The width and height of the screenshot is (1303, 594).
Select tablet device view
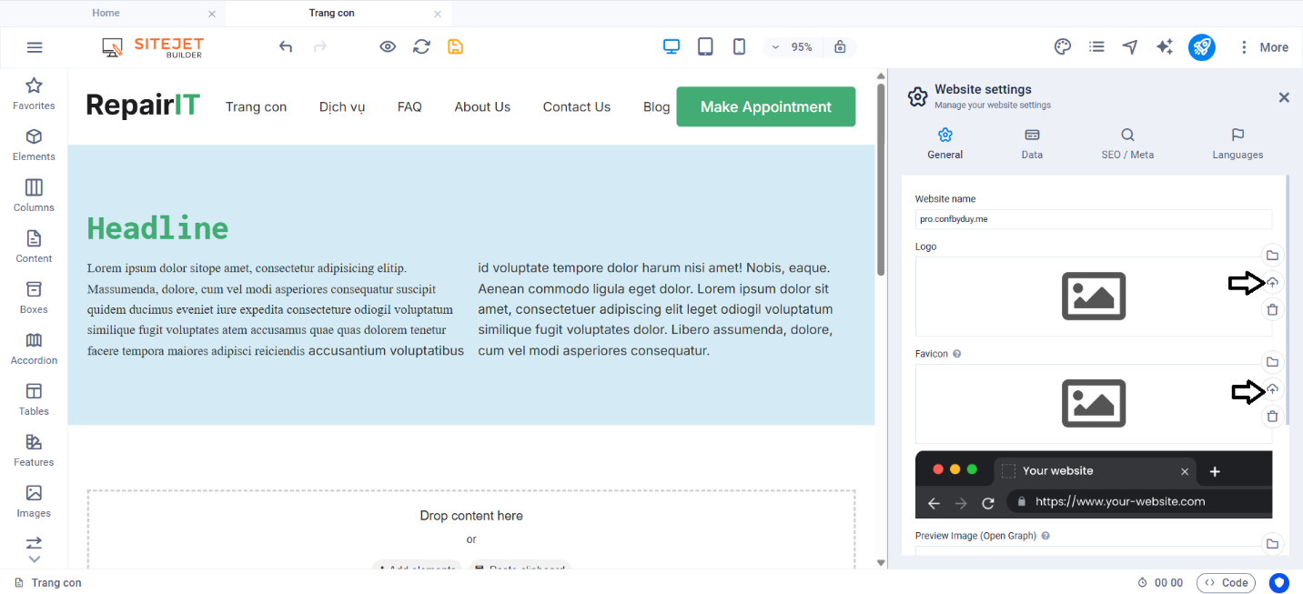click(705, 46)
